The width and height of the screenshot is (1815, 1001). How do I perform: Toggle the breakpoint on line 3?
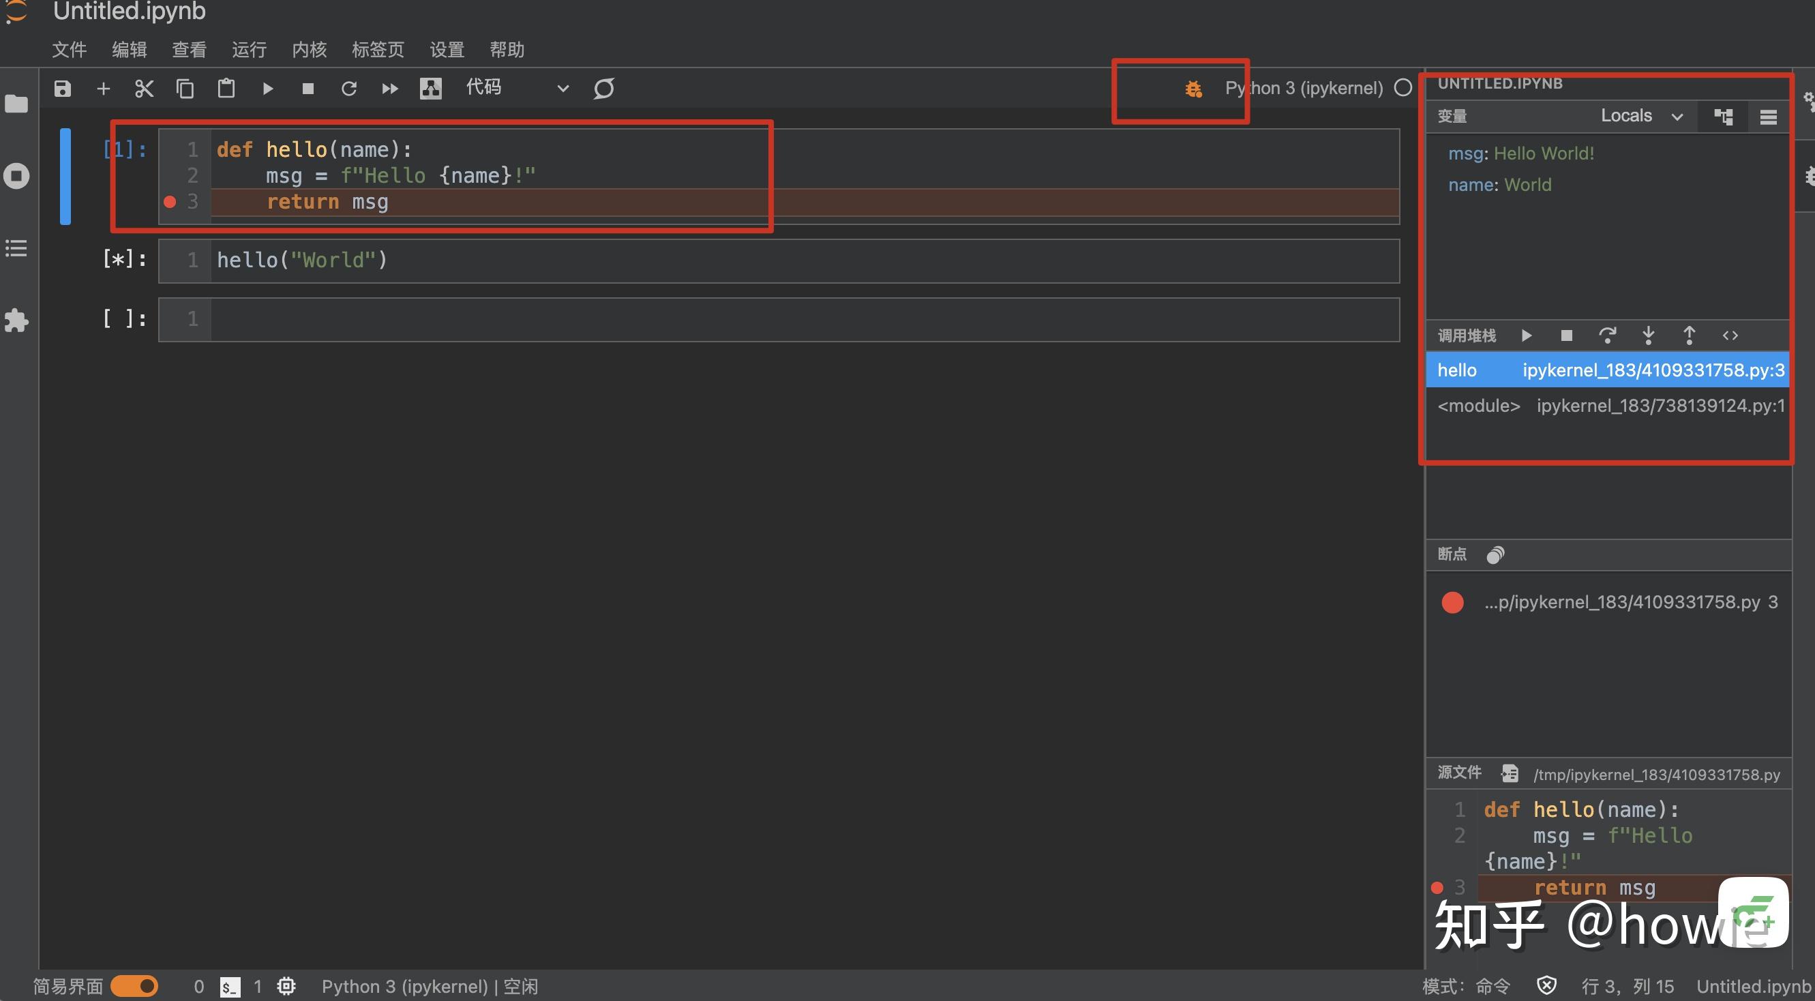point(170,202)
